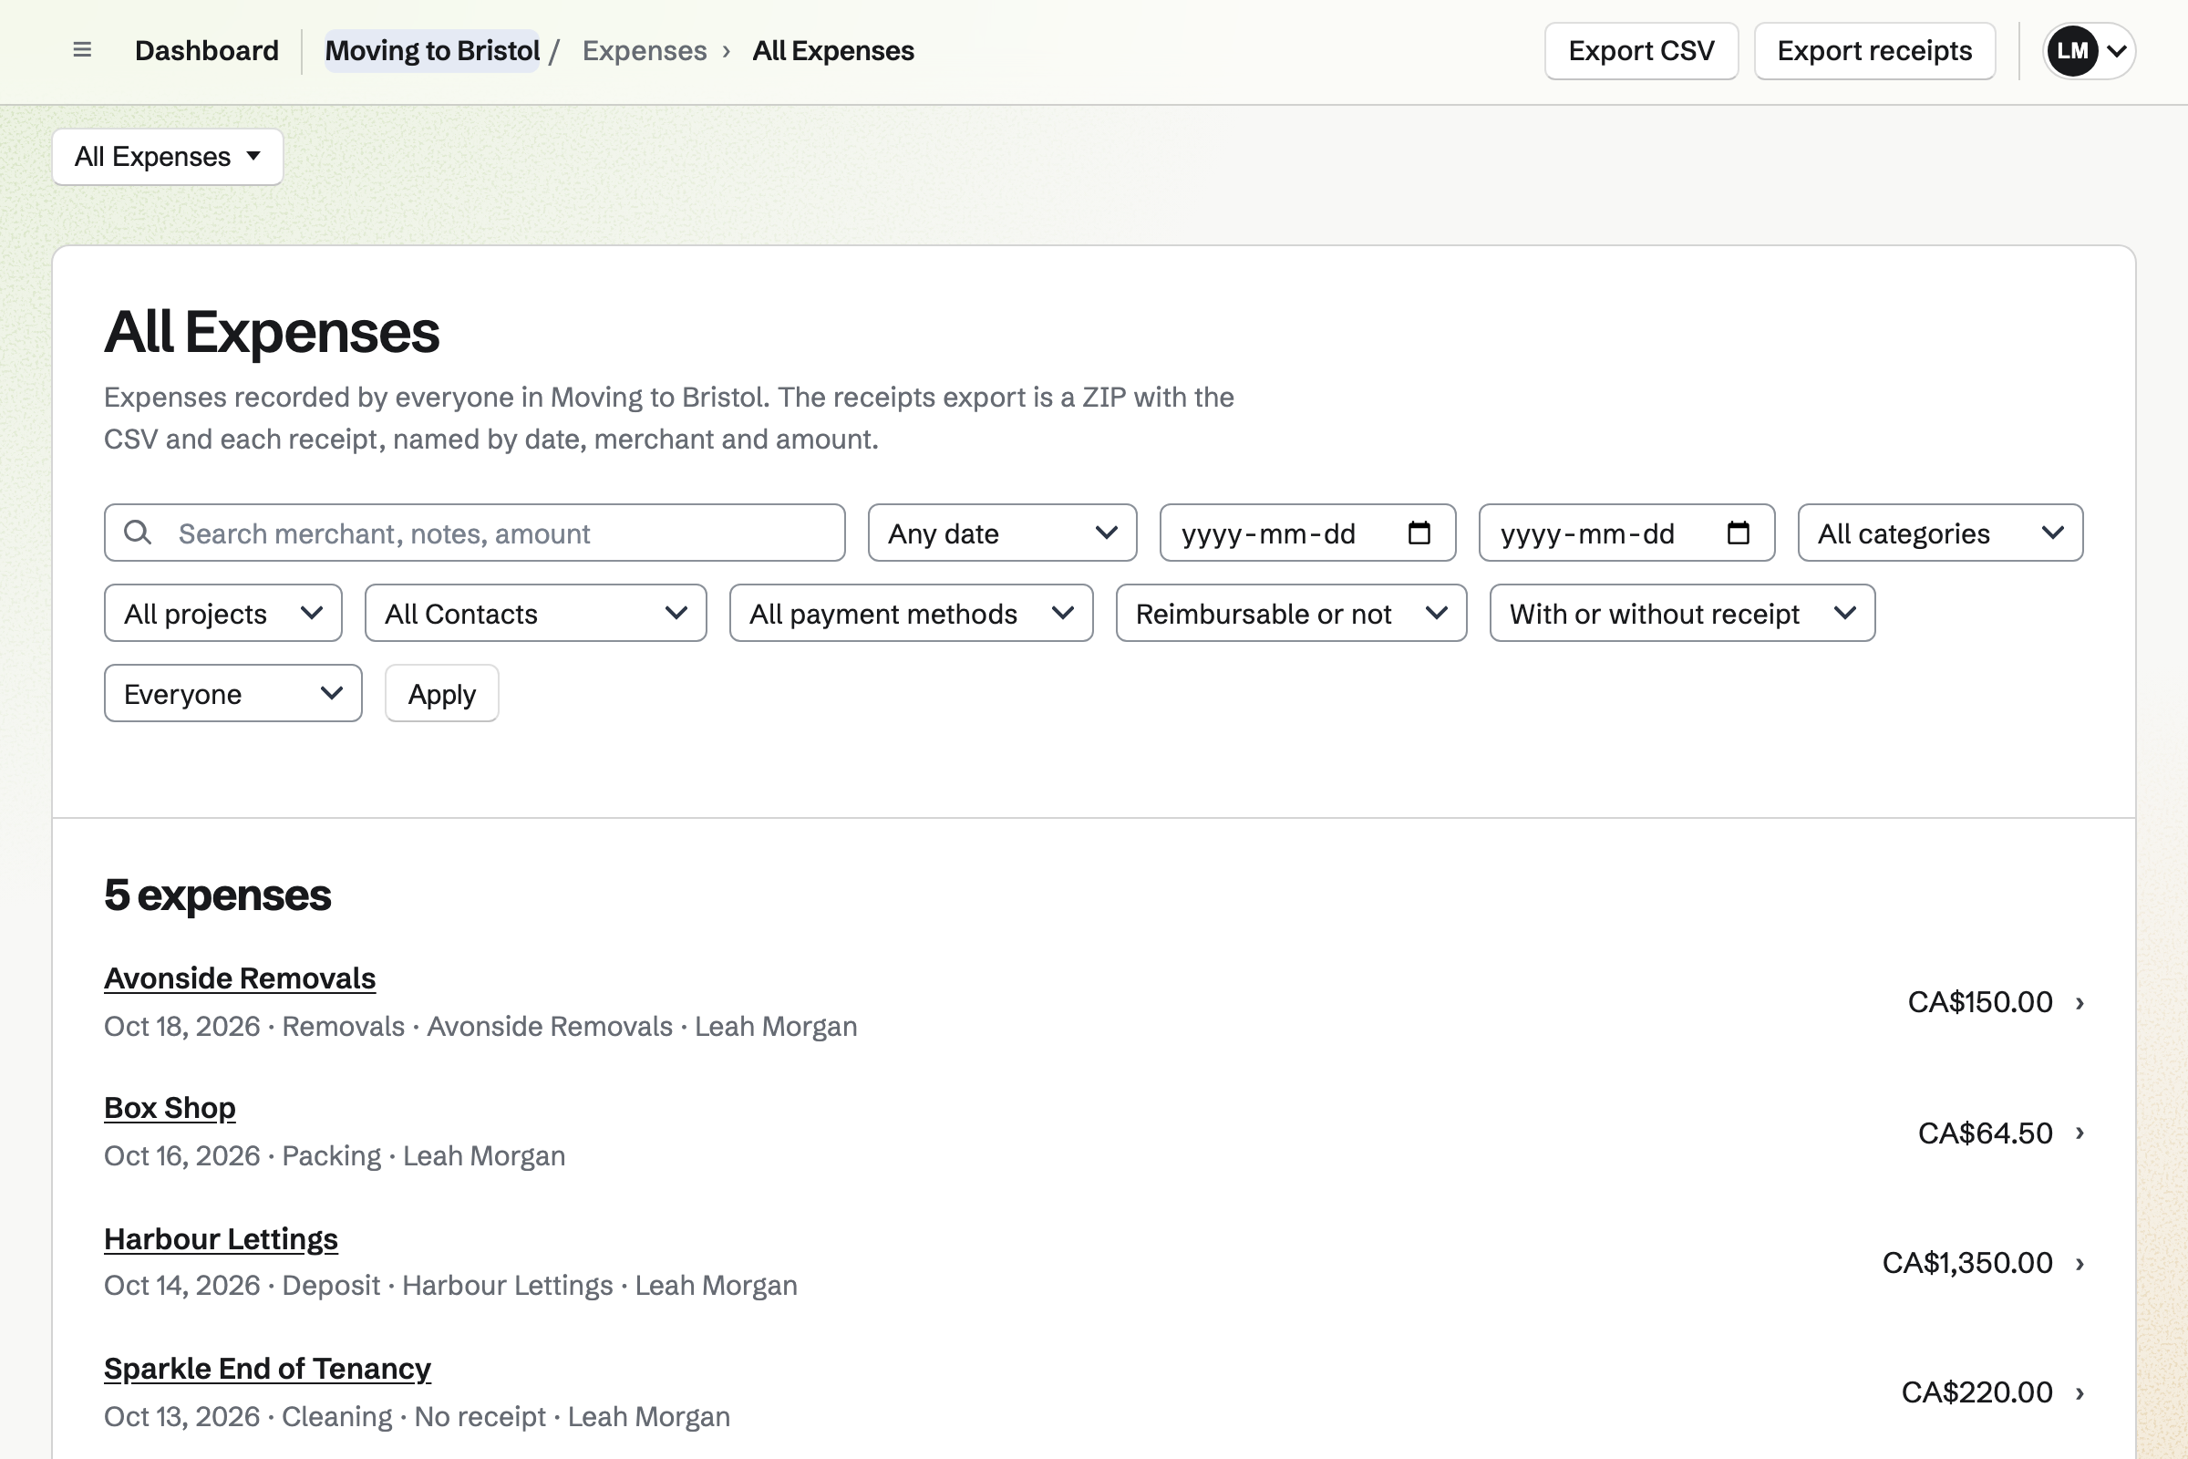2188x1459 pixels.
Task: Go to Dashboard in the top bar
Action: tap(207, 50)
